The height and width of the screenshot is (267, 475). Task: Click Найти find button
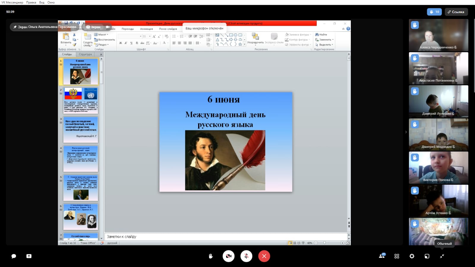pos(321,34)
